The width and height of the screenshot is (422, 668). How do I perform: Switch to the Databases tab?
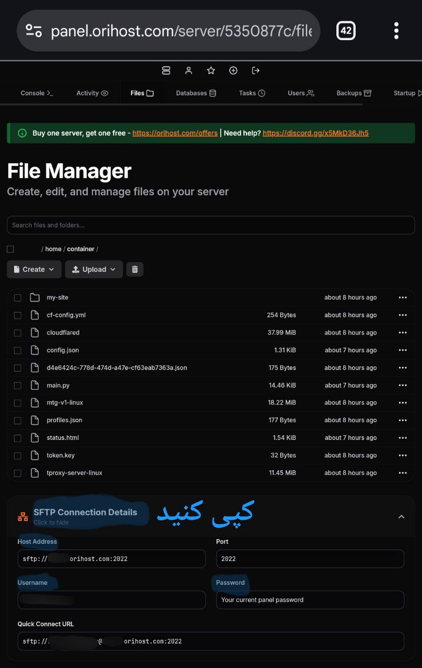(x=196, y=93)
